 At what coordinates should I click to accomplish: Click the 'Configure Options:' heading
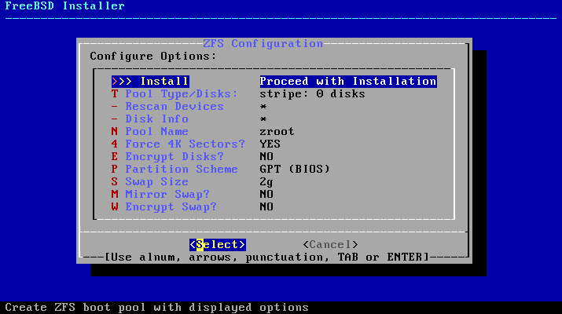153,57
